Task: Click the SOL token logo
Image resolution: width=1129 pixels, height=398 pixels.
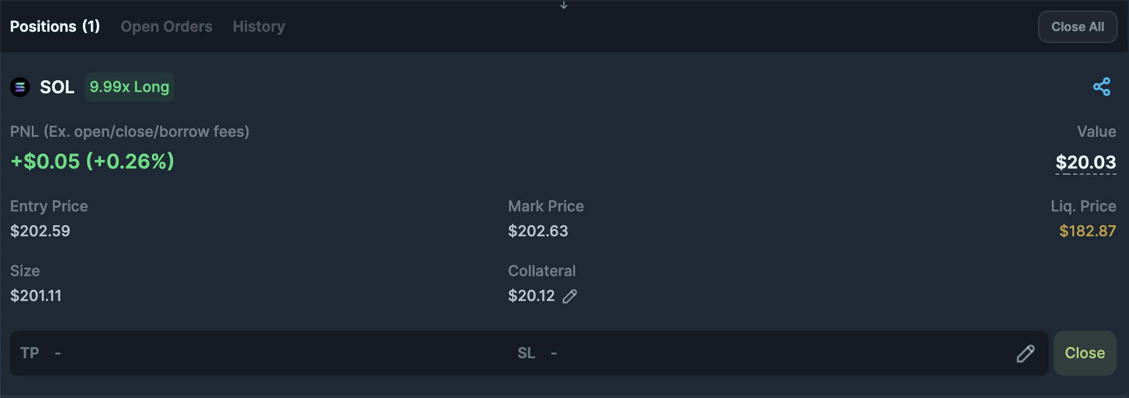Action: pos(20,87)
